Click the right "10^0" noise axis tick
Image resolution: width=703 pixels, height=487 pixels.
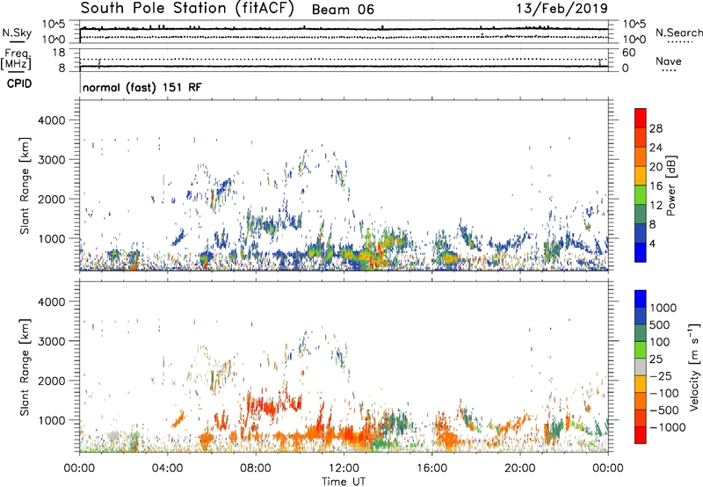pyautogui.click(x=634, y=40)
